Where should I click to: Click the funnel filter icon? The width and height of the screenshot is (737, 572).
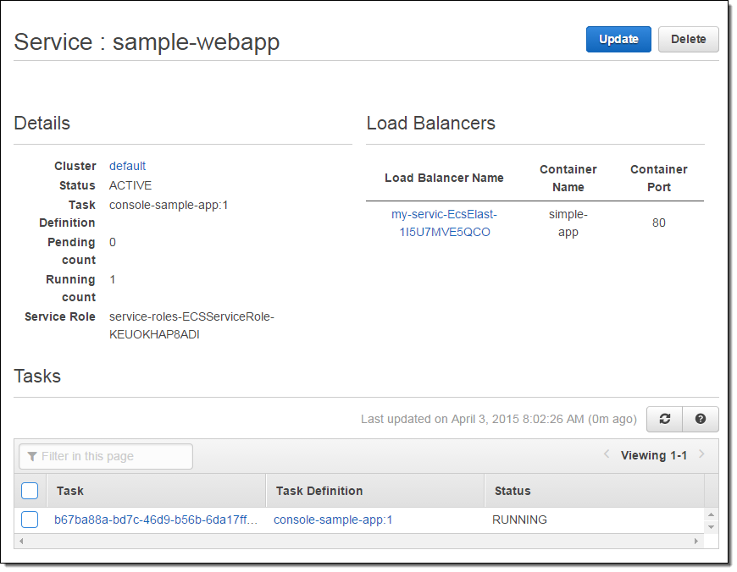(32, 457)
